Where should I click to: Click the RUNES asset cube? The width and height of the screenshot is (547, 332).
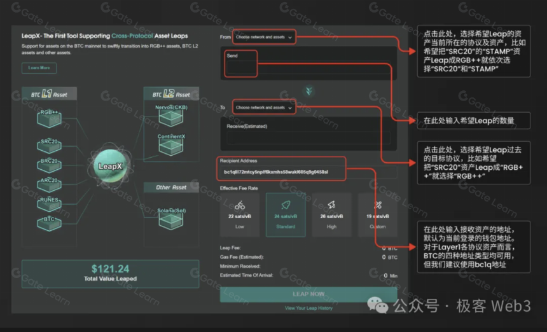click(x=49, y=204)
